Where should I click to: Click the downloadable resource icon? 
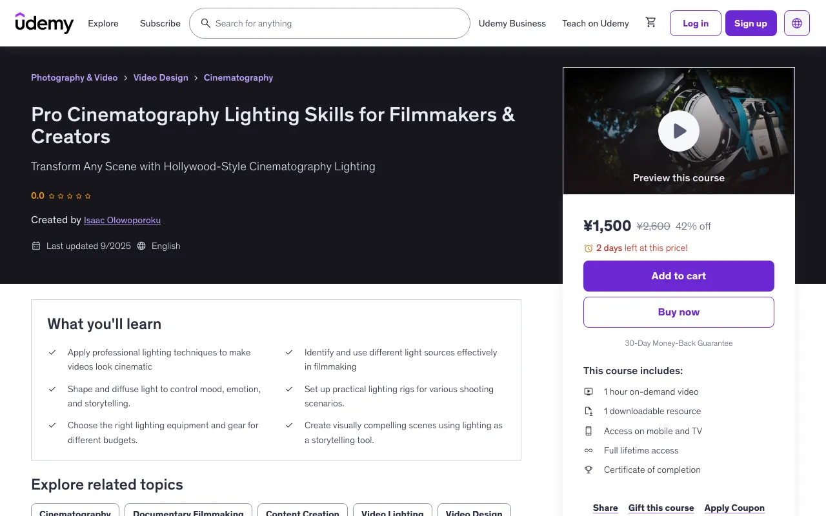coord(589,411)
